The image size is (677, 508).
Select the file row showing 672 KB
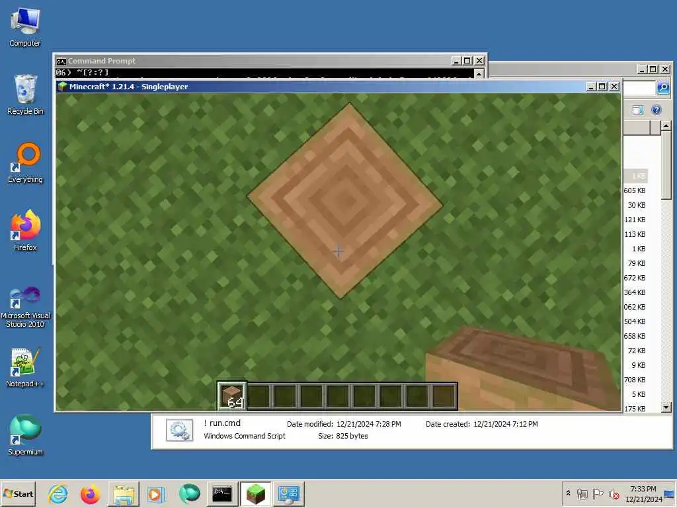point(635,278)
